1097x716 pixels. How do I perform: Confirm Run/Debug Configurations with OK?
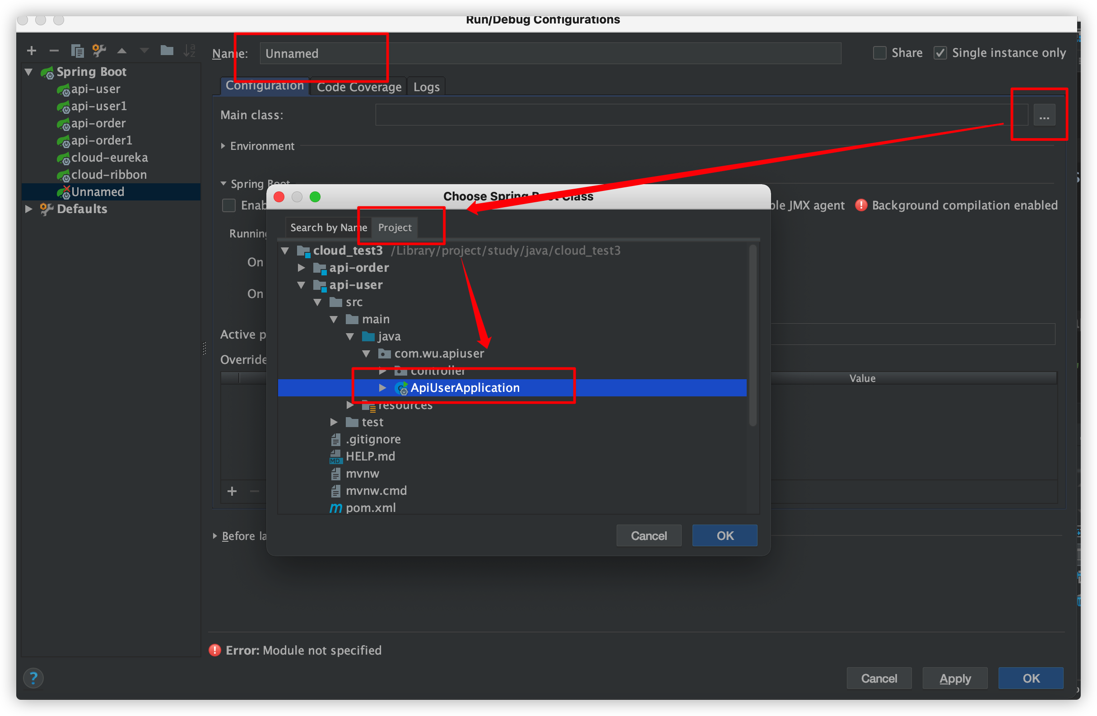[x=1031, y=678]
